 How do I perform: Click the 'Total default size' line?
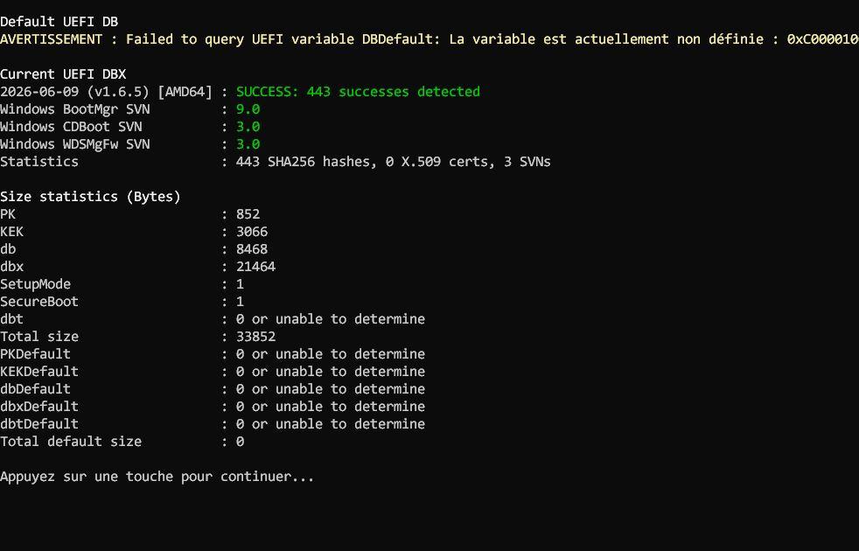tap(122, 442)
